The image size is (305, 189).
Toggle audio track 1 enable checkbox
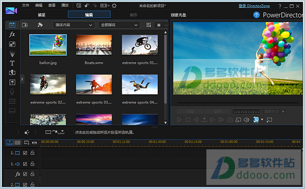click(25, 164)
